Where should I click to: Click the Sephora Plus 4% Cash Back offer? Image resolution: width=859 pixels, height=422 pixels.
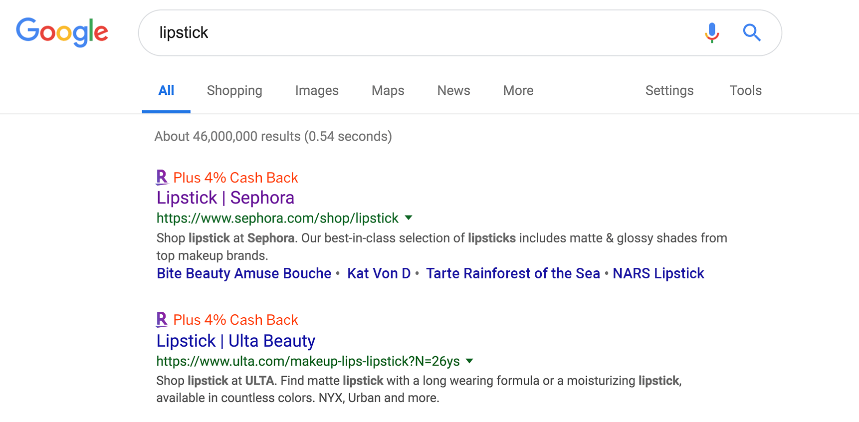[235, 178]
